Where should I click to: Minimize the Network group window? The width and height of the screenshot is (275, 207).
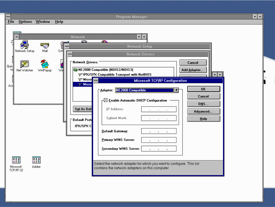(x=139, y=37)
